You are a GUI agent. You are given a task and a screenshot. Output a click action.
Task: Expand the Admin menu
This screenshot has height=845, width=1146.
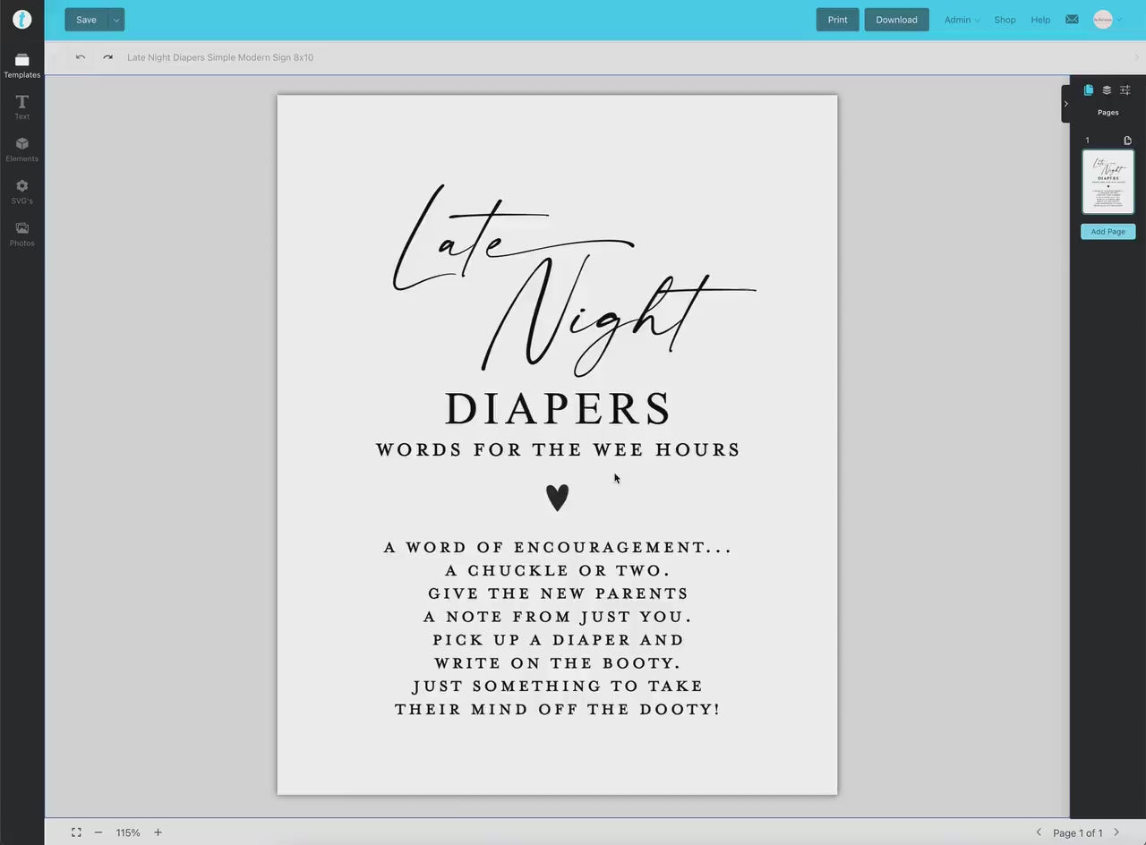click(x=962, y=20)
